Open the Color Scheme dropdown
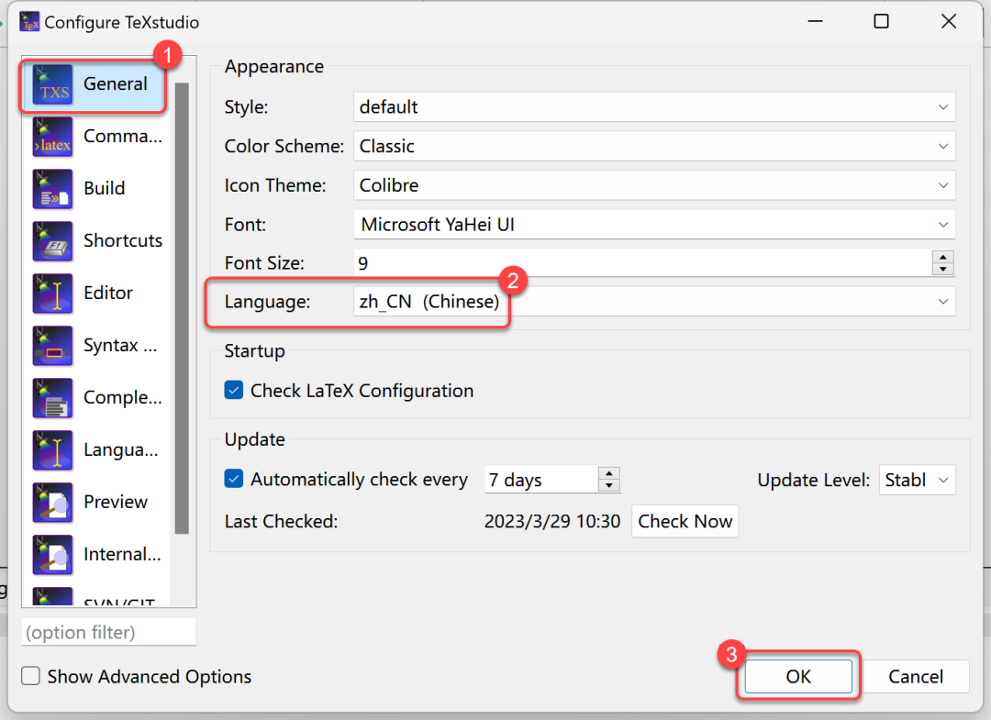This screenshot has width=991, height=720. tap(654, 147)
